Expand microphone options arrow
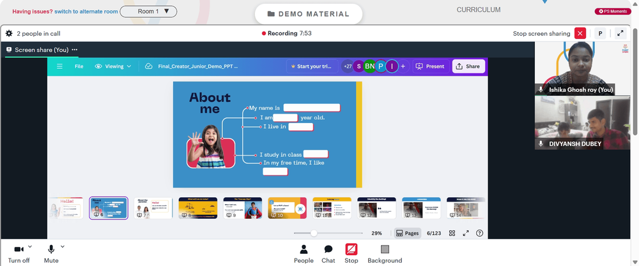 (63, 246)
